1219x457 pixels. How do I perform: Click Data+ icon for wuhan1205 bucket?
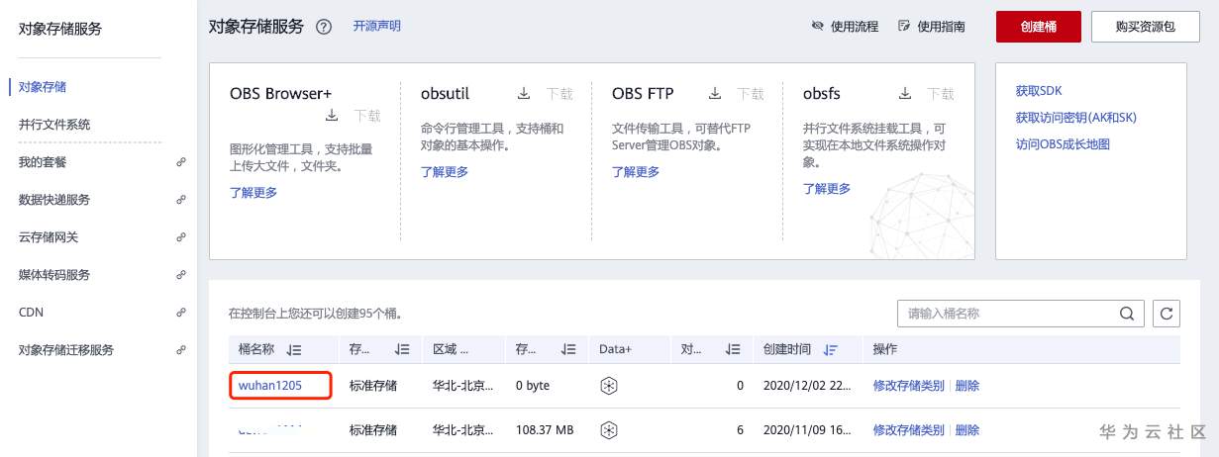coord(610,385)
